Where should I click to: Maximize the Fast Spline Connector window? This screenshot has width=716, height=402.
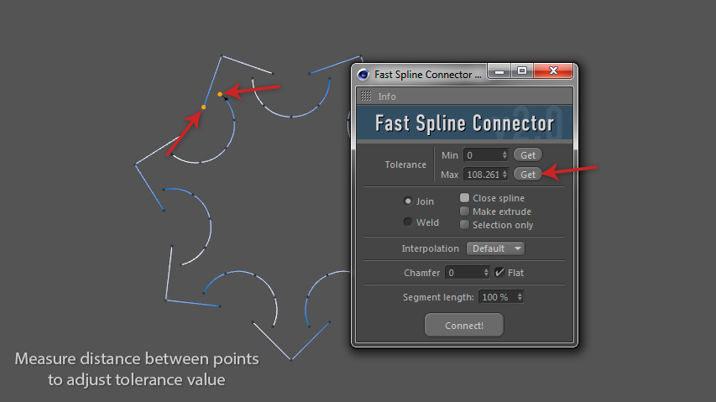[x=522, y=71]
